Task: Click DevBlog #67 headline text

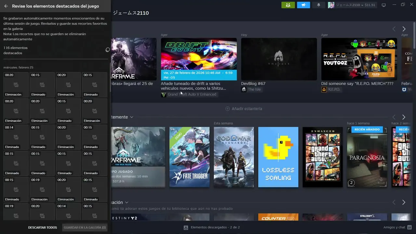Action: pyautogui.click(x=253, y=84)
